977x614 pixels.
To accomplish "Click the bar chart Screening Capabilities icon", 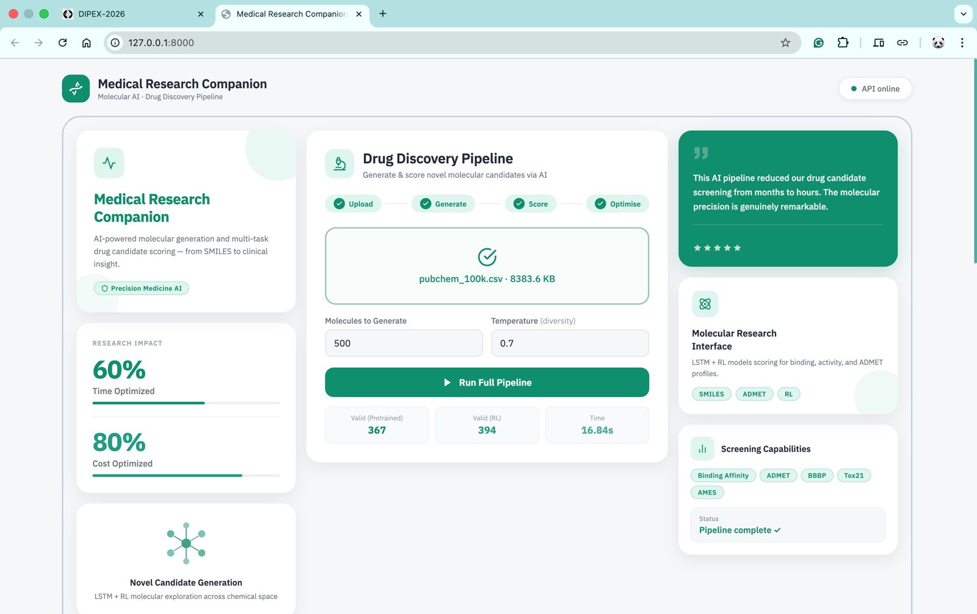I will [702, 449].
